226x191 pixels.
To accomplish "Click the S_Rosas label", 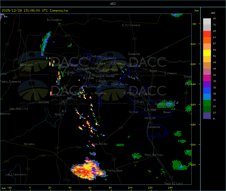I will 101,81.
